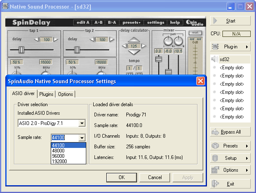Click edit A in SpinDelay header
Screen dimensions: 256x193
83,23
